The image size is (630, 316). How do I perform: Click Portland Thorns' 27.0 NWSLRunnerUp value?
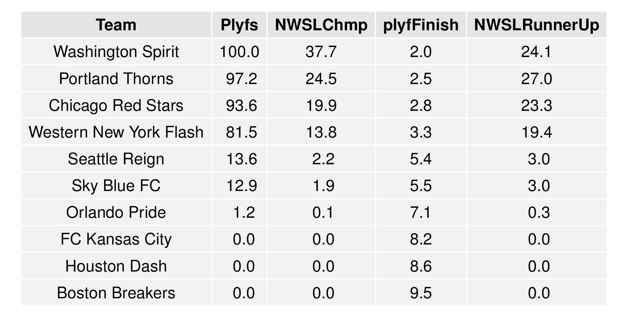(537, 79)
